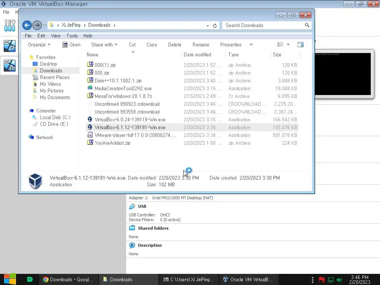Open the address bar history dropdown
This screenshot has width=380, height=285.
(x=207, y=26)
